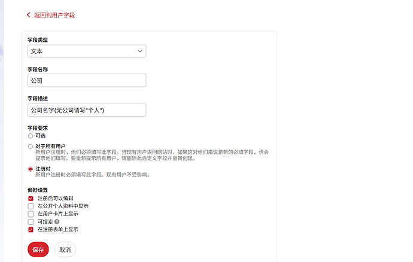Click the help question icon beside 可搜索
The image size is (413, 262).
(x=57, y=222)
